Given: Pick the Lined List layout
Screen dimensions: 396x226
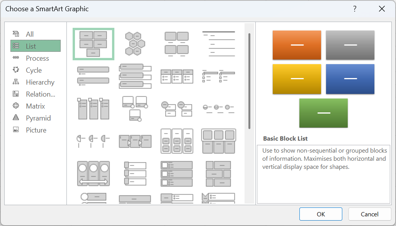Looking at the screenshot, I should pyautogui.click(x=218, y=44).
